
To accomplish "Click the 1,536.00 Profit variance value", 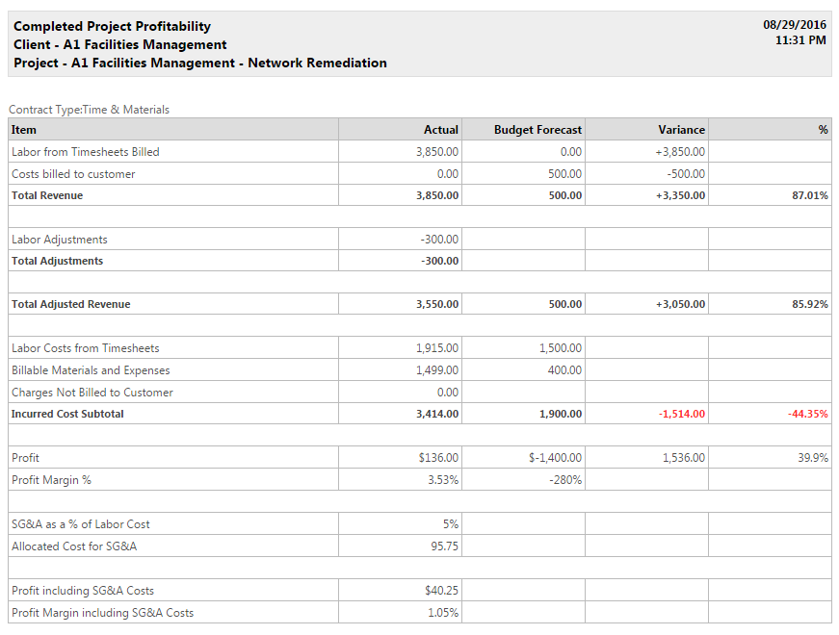I will point(684,458).
